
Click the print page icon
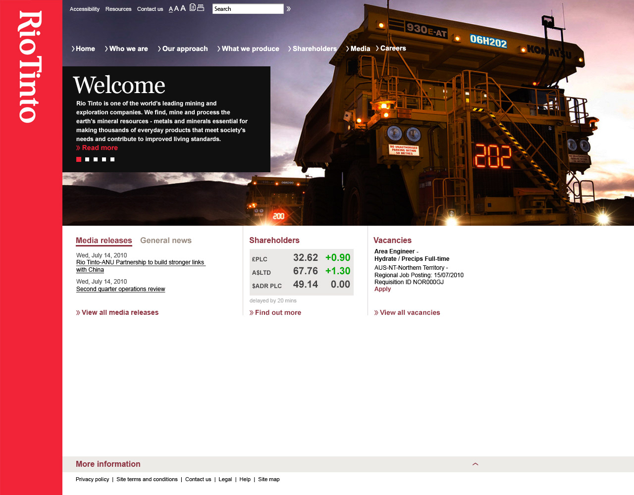click(x=201, y=7)
